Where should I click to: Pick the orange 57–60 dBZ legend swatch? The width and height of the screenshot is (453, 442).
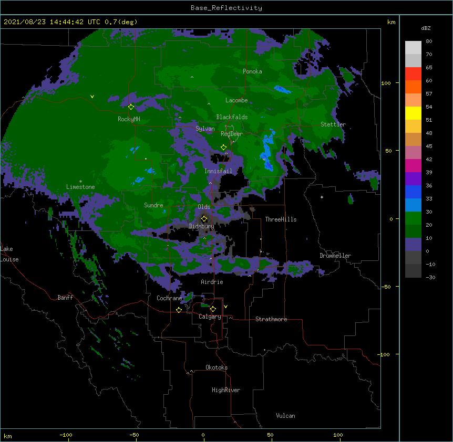click(x=413, y=87)
